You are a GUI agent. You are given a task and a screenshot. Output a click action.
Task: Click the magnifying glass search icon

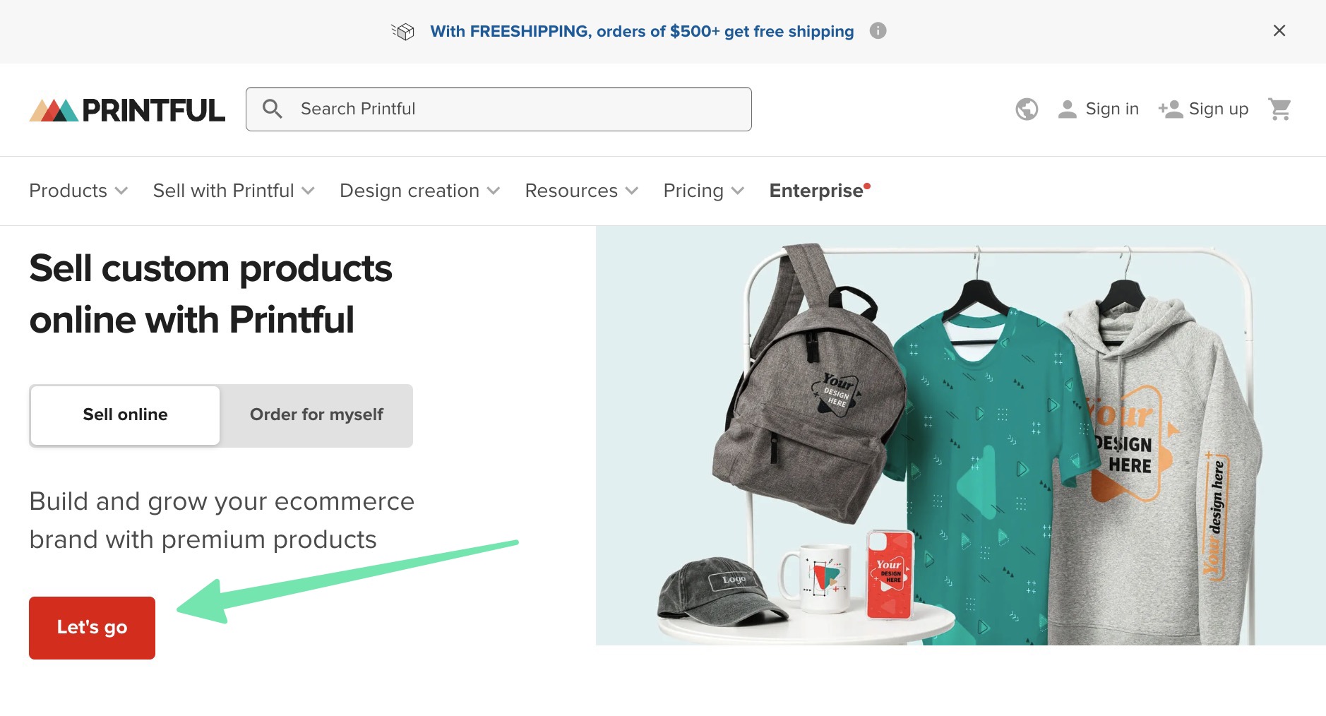(x=273, y=109)
